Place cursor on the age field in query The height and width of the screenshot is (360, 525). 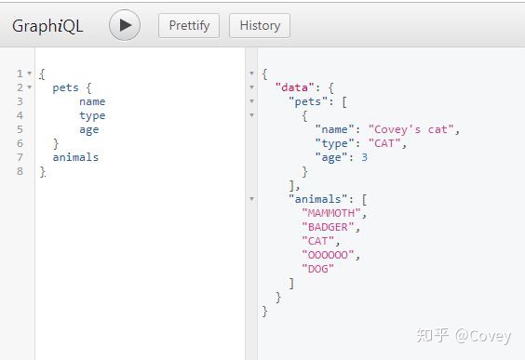pyautogui.click(x=88, y=130)
